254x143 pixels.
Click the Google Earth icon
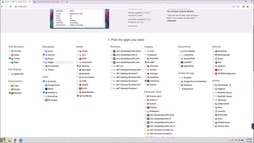coord(46,85)
